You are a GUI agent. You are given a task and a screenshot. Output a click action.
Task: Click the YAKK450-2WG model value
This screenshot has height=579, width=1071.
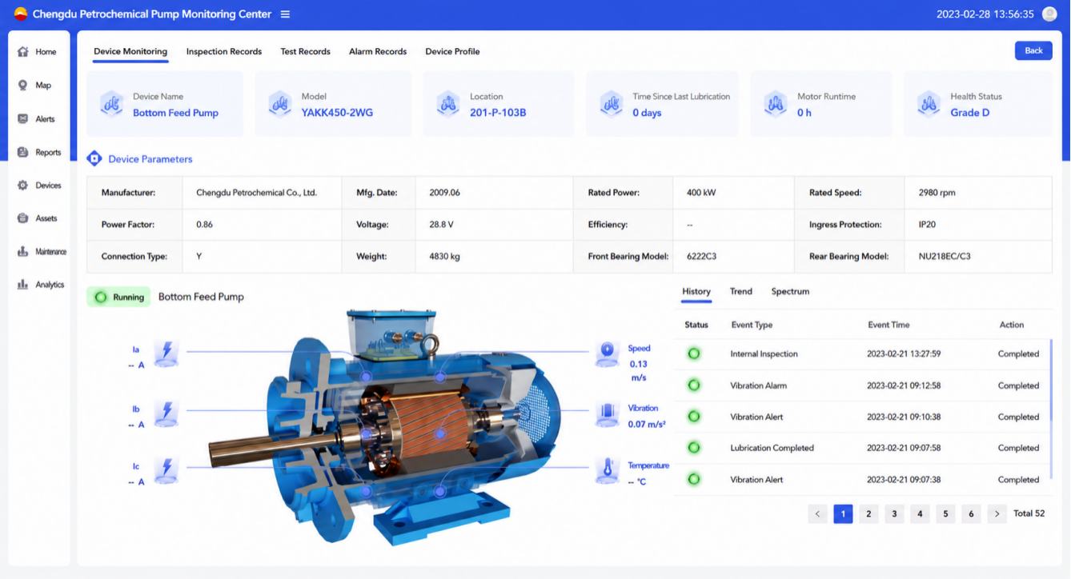click(x=337, y=113)
